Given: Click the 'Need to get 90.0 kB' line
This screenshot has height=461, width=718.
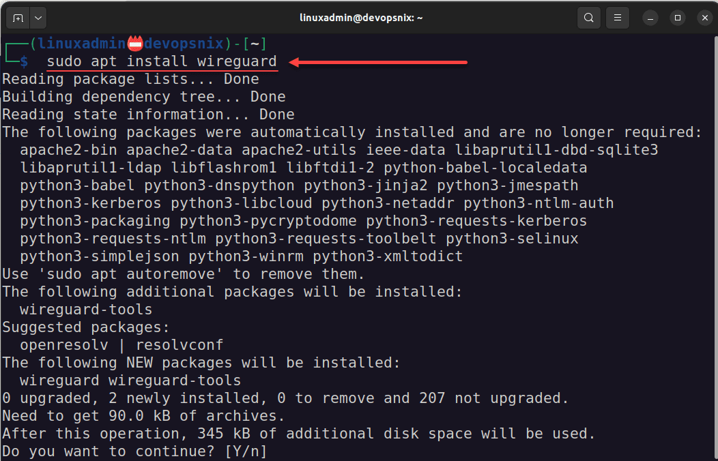Looking at the screenshot, I should click(x=143, y=416).
